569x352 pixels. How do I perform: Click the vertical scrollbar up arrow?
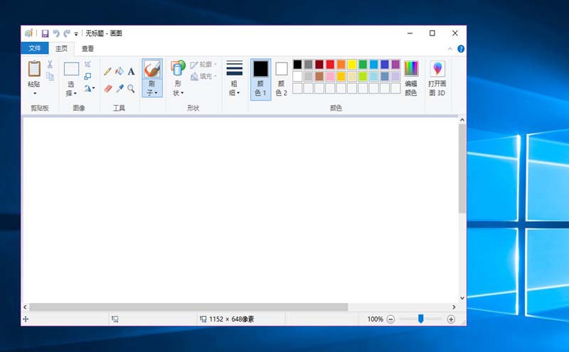(462, 119)
